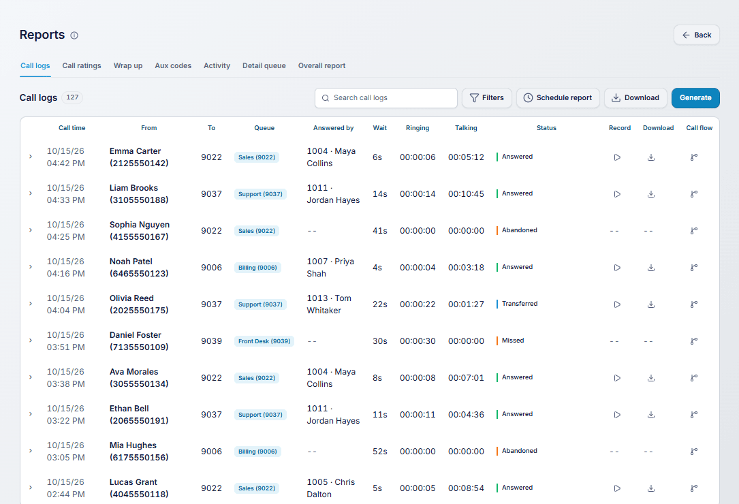View the Detail queue tab
The height and width of the screenshot is (504, 739).
pos(264,65)
